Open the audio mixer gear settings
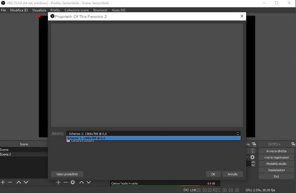 pos(252,157)
